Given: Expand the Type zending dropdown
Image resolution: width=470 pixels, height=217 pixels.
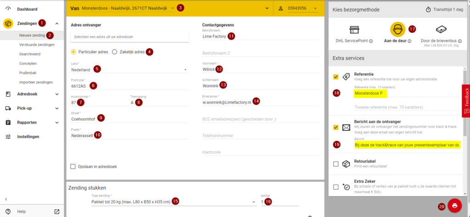Looking at the screenshot, I should [x=254, y=202].
